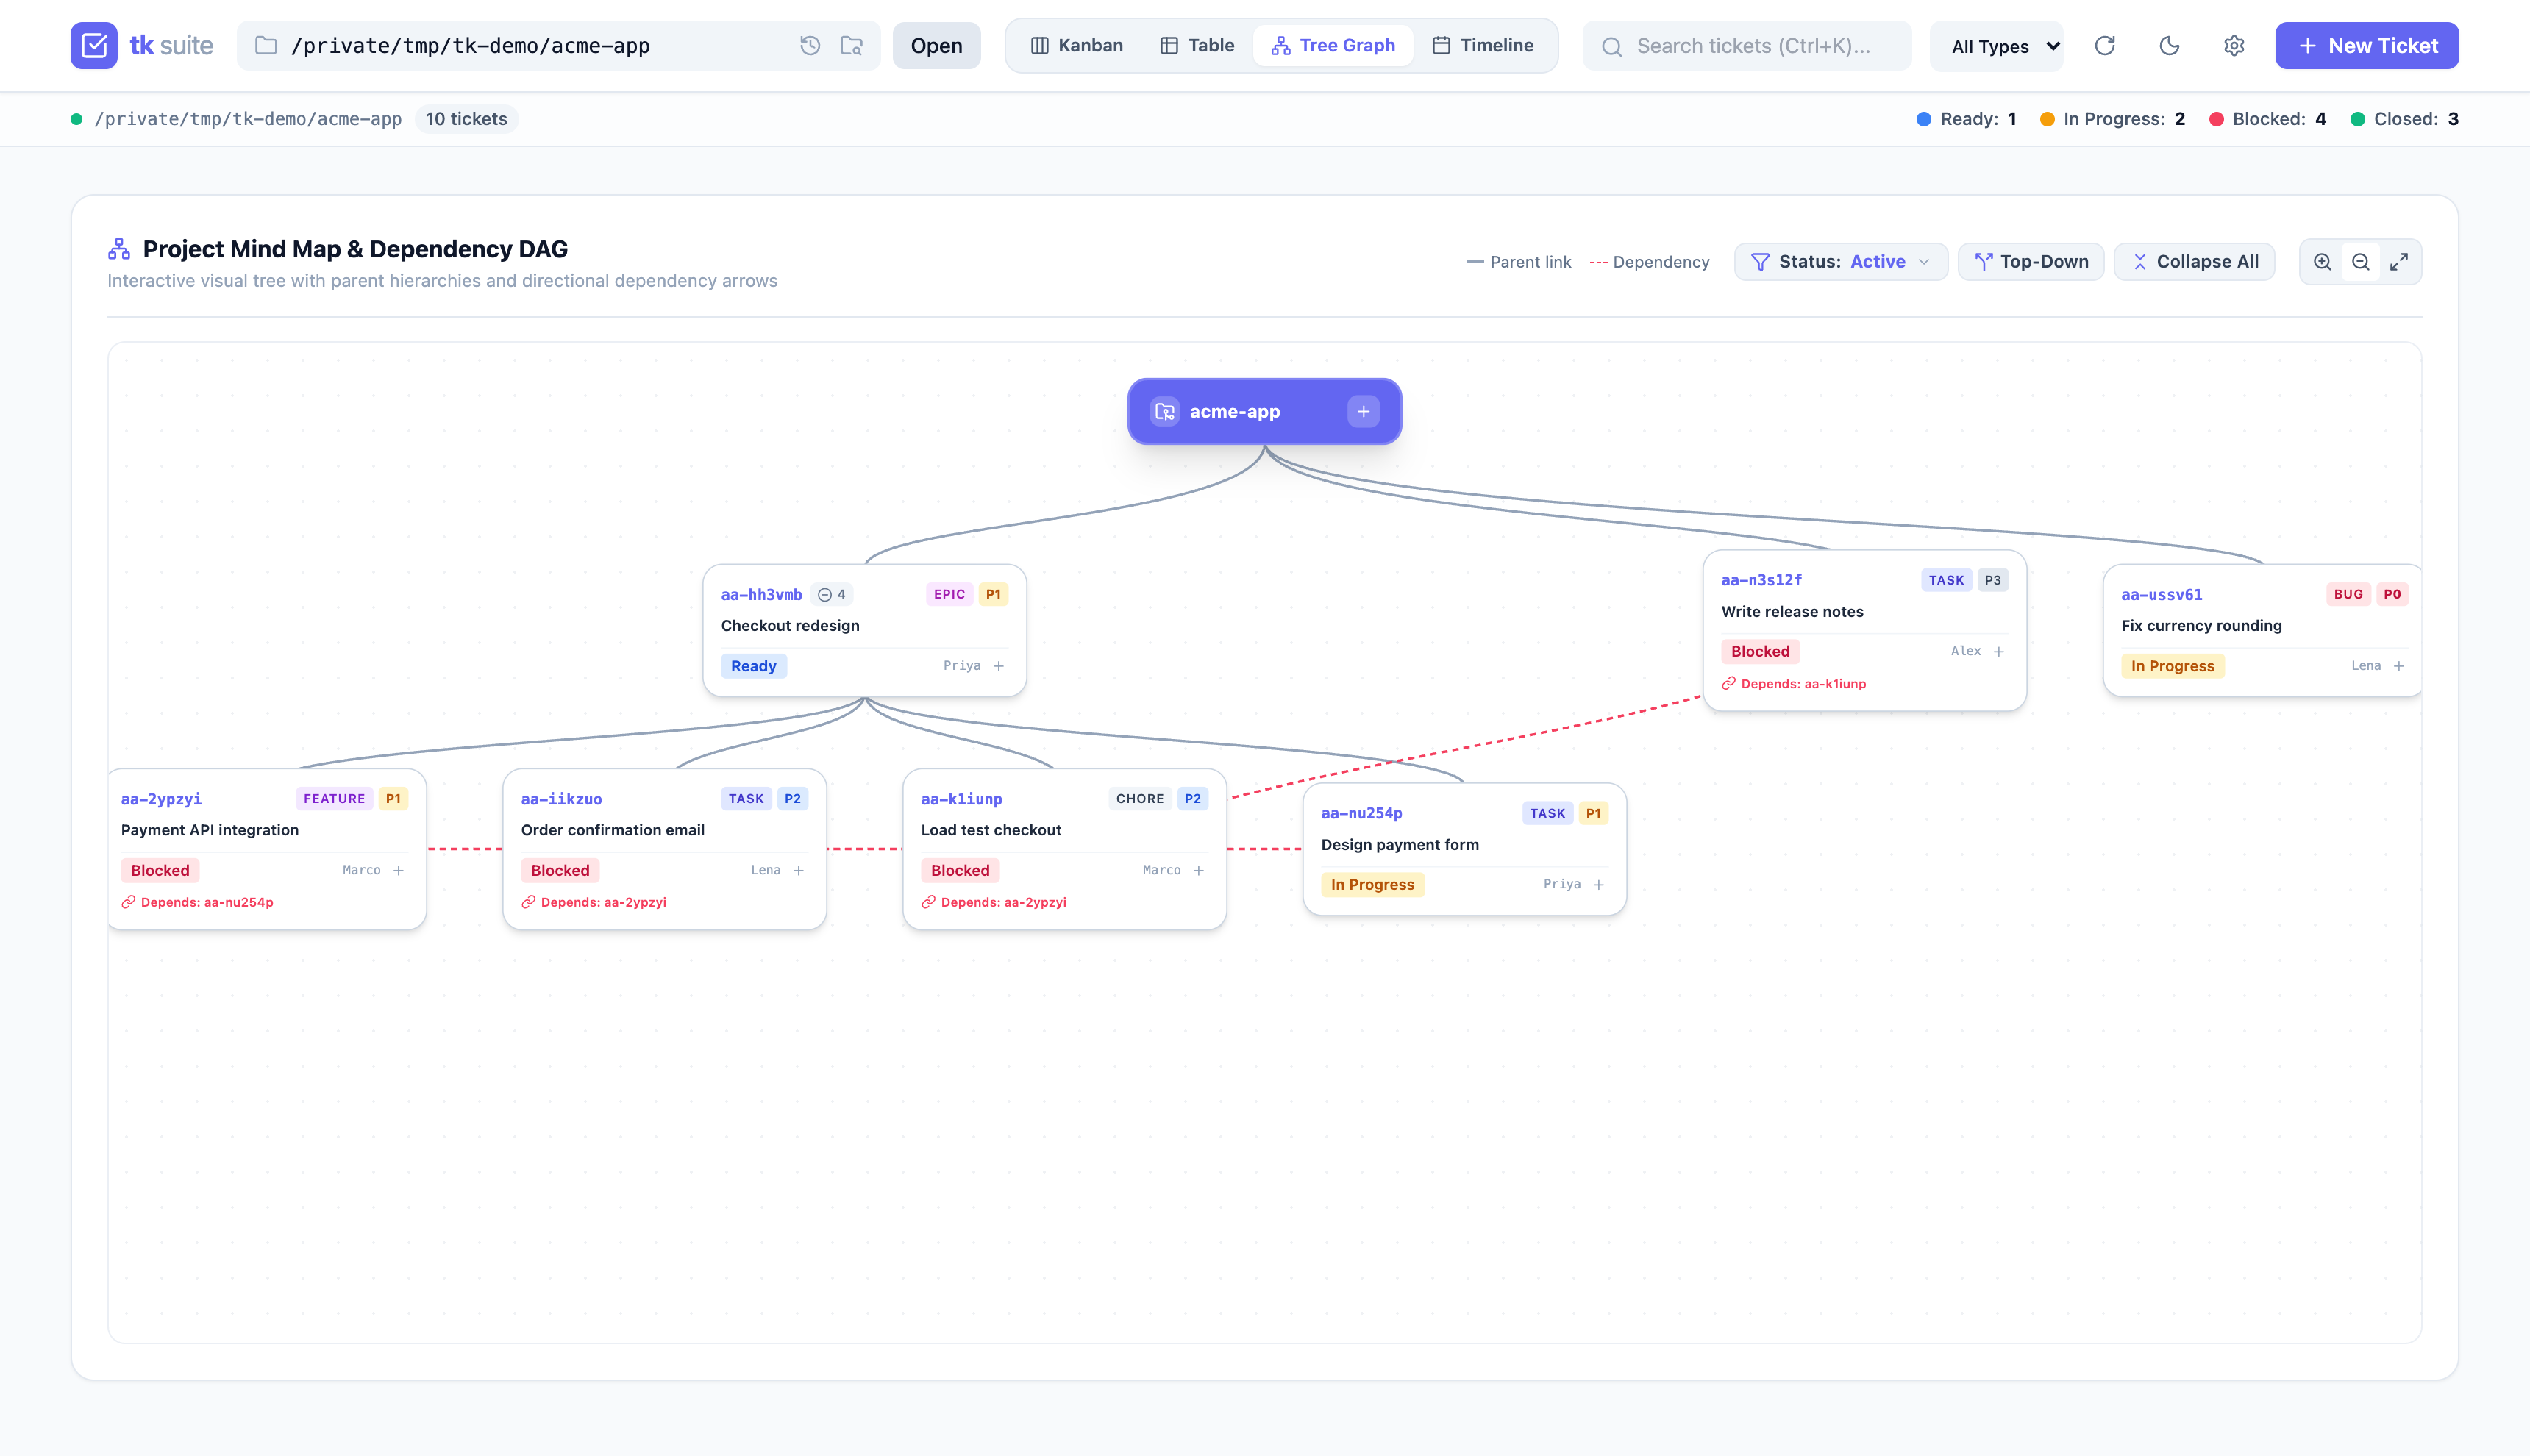Zoom in on the tree graph
Screen dimensions: 2530x1456
coord(2323,262)
